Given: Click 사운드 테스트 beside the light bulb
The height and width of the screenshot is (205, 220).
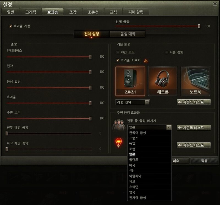Looking at the screenshot, I should [194, 145].
